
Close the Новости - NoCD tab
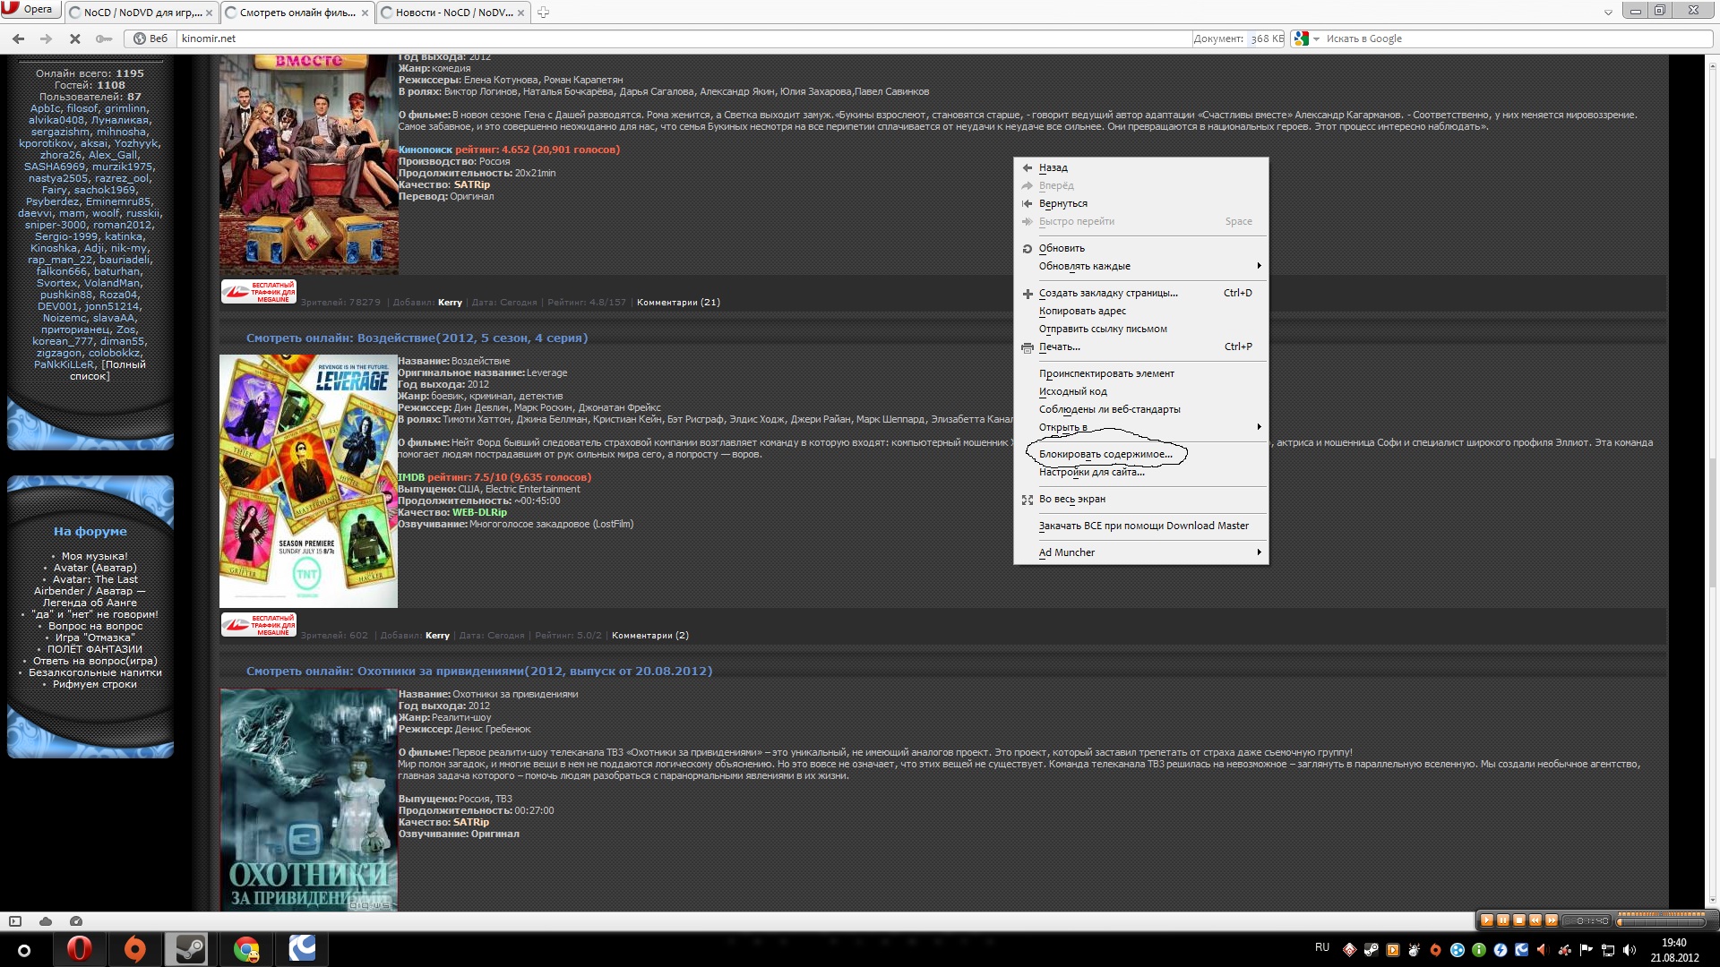coord(521,13)
